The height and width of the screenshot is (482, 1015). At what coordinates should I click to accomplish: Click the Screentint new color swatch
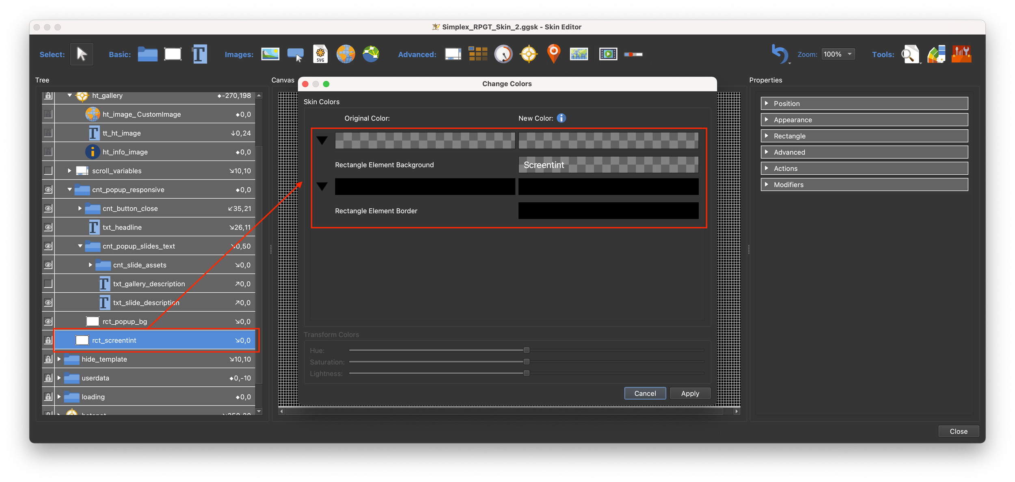[x=608, y=165]
